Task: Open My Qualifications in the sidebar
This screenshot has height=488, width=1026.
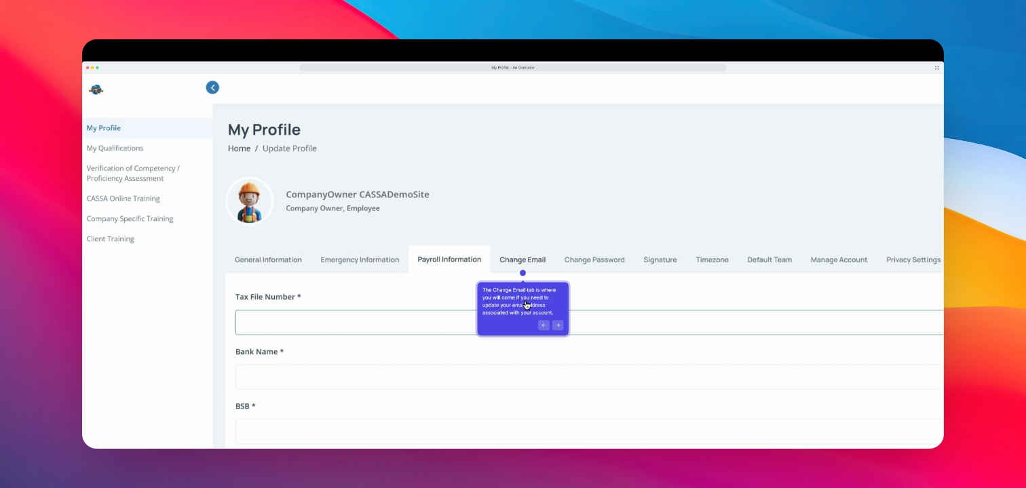Action: 115,148
